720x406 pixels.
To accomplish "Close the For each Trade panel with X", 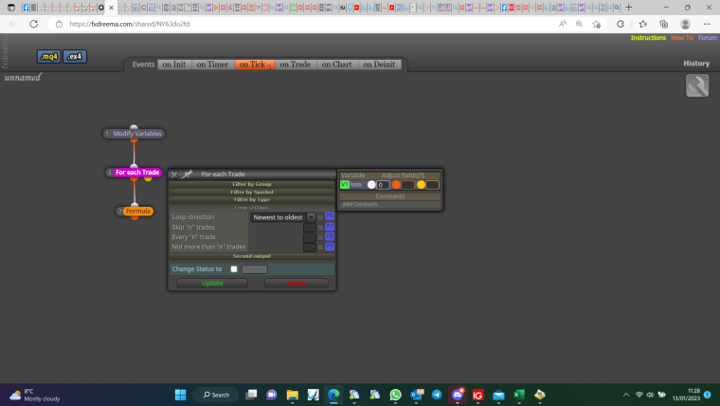I will point(174,175).
